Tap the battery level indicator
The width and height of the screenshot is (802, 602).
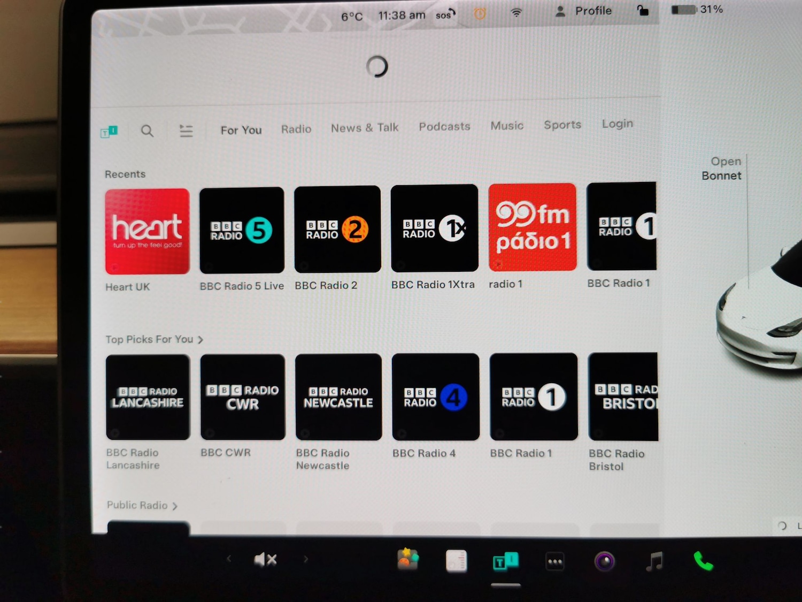click(697, 10)
